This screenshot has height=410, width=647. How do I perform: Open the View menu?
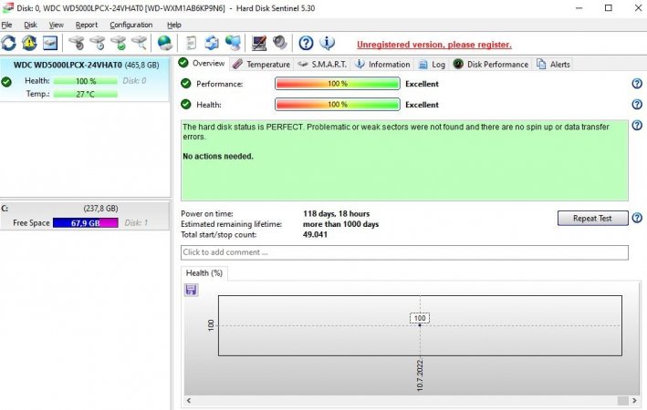click(x=56, y=25)
